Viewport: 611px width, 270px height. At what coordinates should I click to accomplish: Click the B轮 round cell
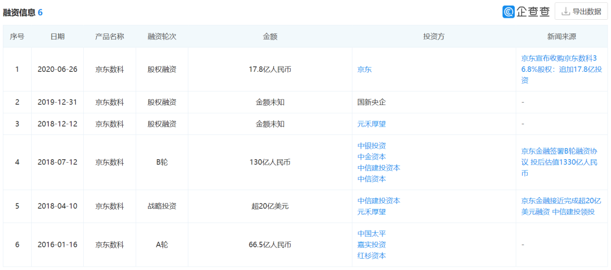tap(162, 162)
